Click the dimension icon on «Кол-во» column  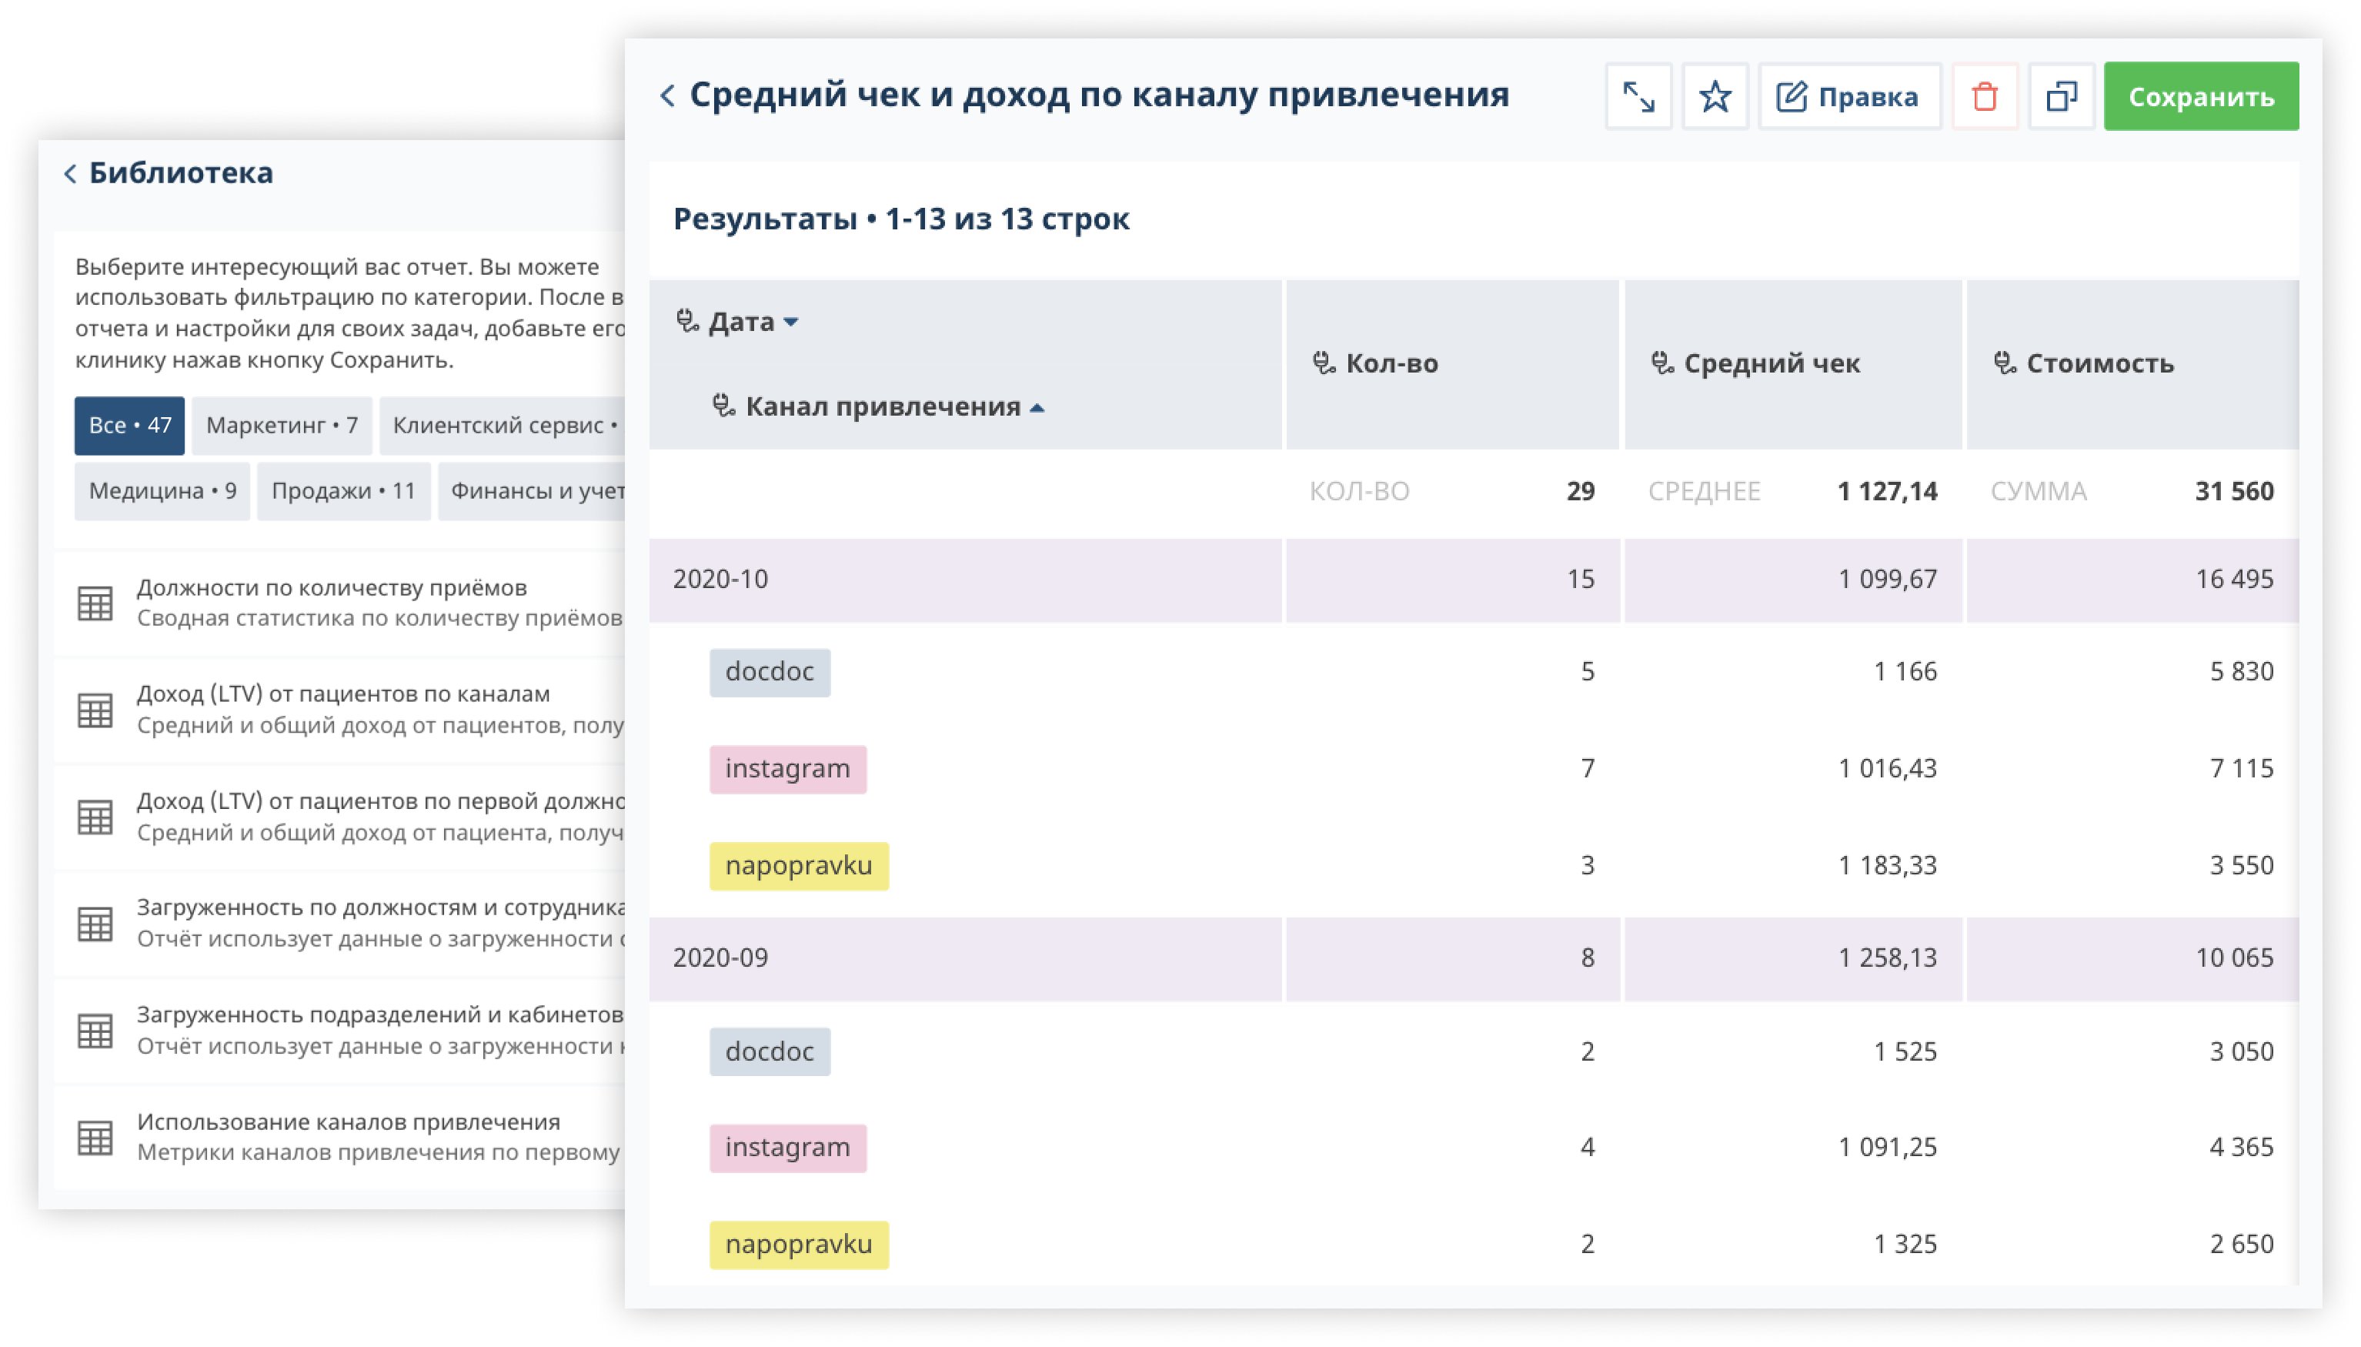point(1324,363)
